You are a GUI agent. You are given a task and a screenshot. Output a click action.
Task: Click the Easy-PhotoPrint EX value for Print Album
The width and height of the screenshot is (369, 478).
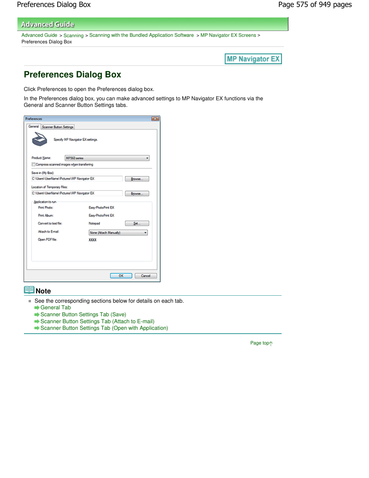[101, 216]
